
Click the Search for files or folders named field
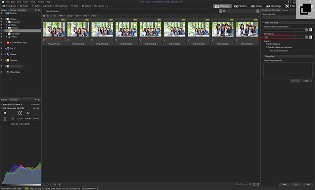pyautogui.click(x=284, y=30)
